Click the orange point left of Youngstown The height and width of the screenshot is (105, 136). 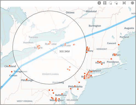click(x=12, y=72)
